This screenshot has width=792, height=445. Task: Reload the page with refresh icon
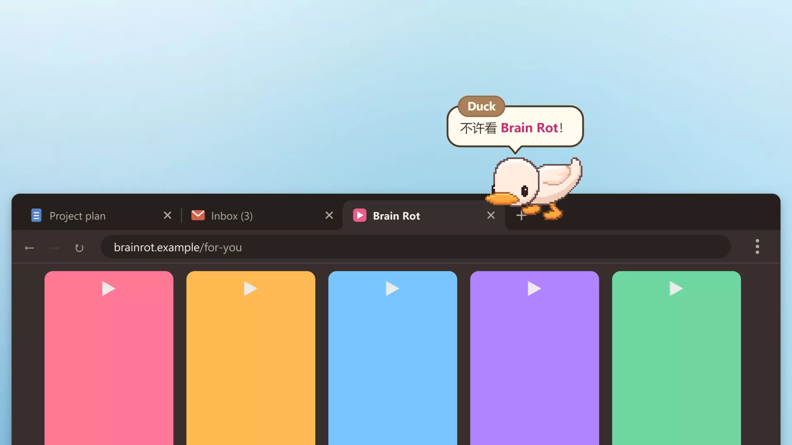[x=79, y=248]
